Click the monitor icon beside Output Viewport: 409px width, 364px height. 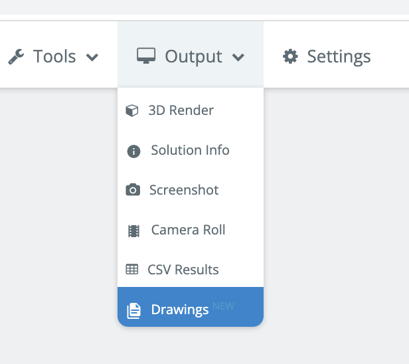(146, 56)
